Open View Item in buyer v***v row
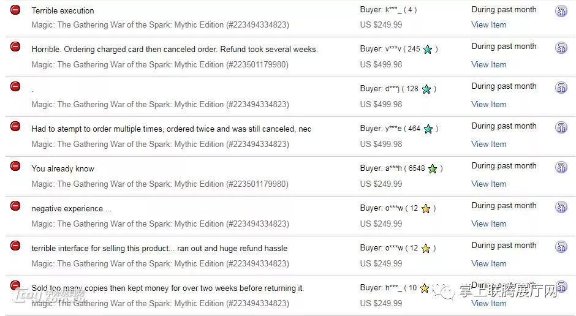Viewport: 576px width, 316px height. (488, 64)
